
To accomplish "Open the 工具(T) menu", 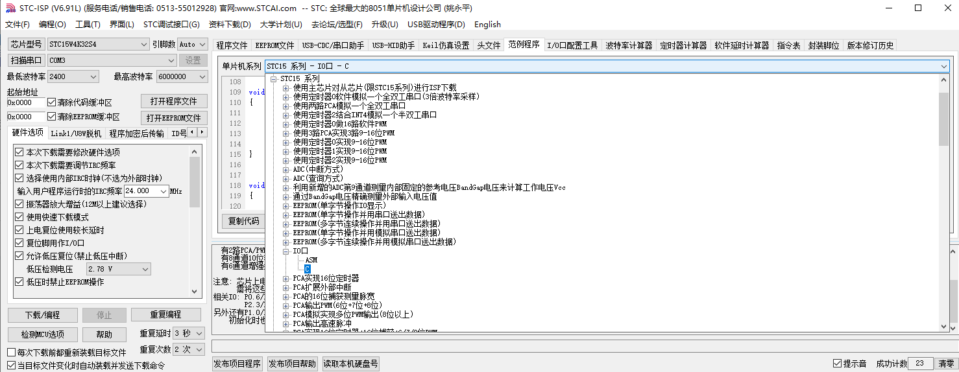I will point(88,25).
